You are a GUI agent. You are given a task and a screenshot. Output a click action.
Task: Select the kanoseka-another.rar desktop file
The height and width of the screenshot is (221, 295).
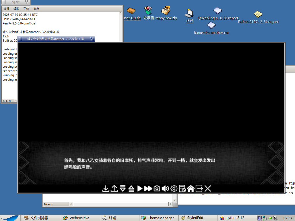tap(211, 28)
